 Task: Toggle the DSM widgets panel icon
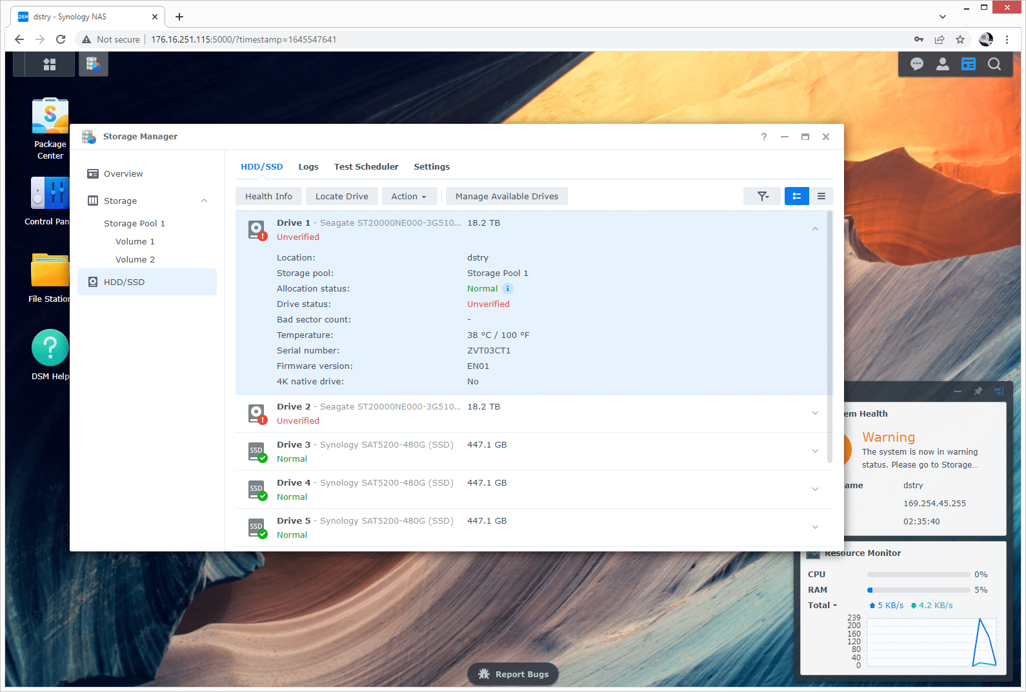pyautogui.click(x=969, y=64)
